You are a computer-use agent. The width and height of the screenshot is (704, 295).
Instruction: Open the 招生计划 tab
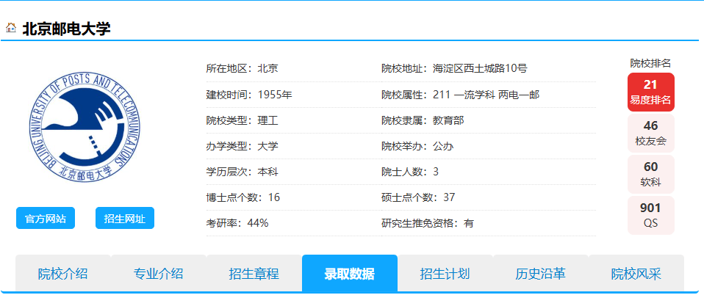tap(445, 274)
